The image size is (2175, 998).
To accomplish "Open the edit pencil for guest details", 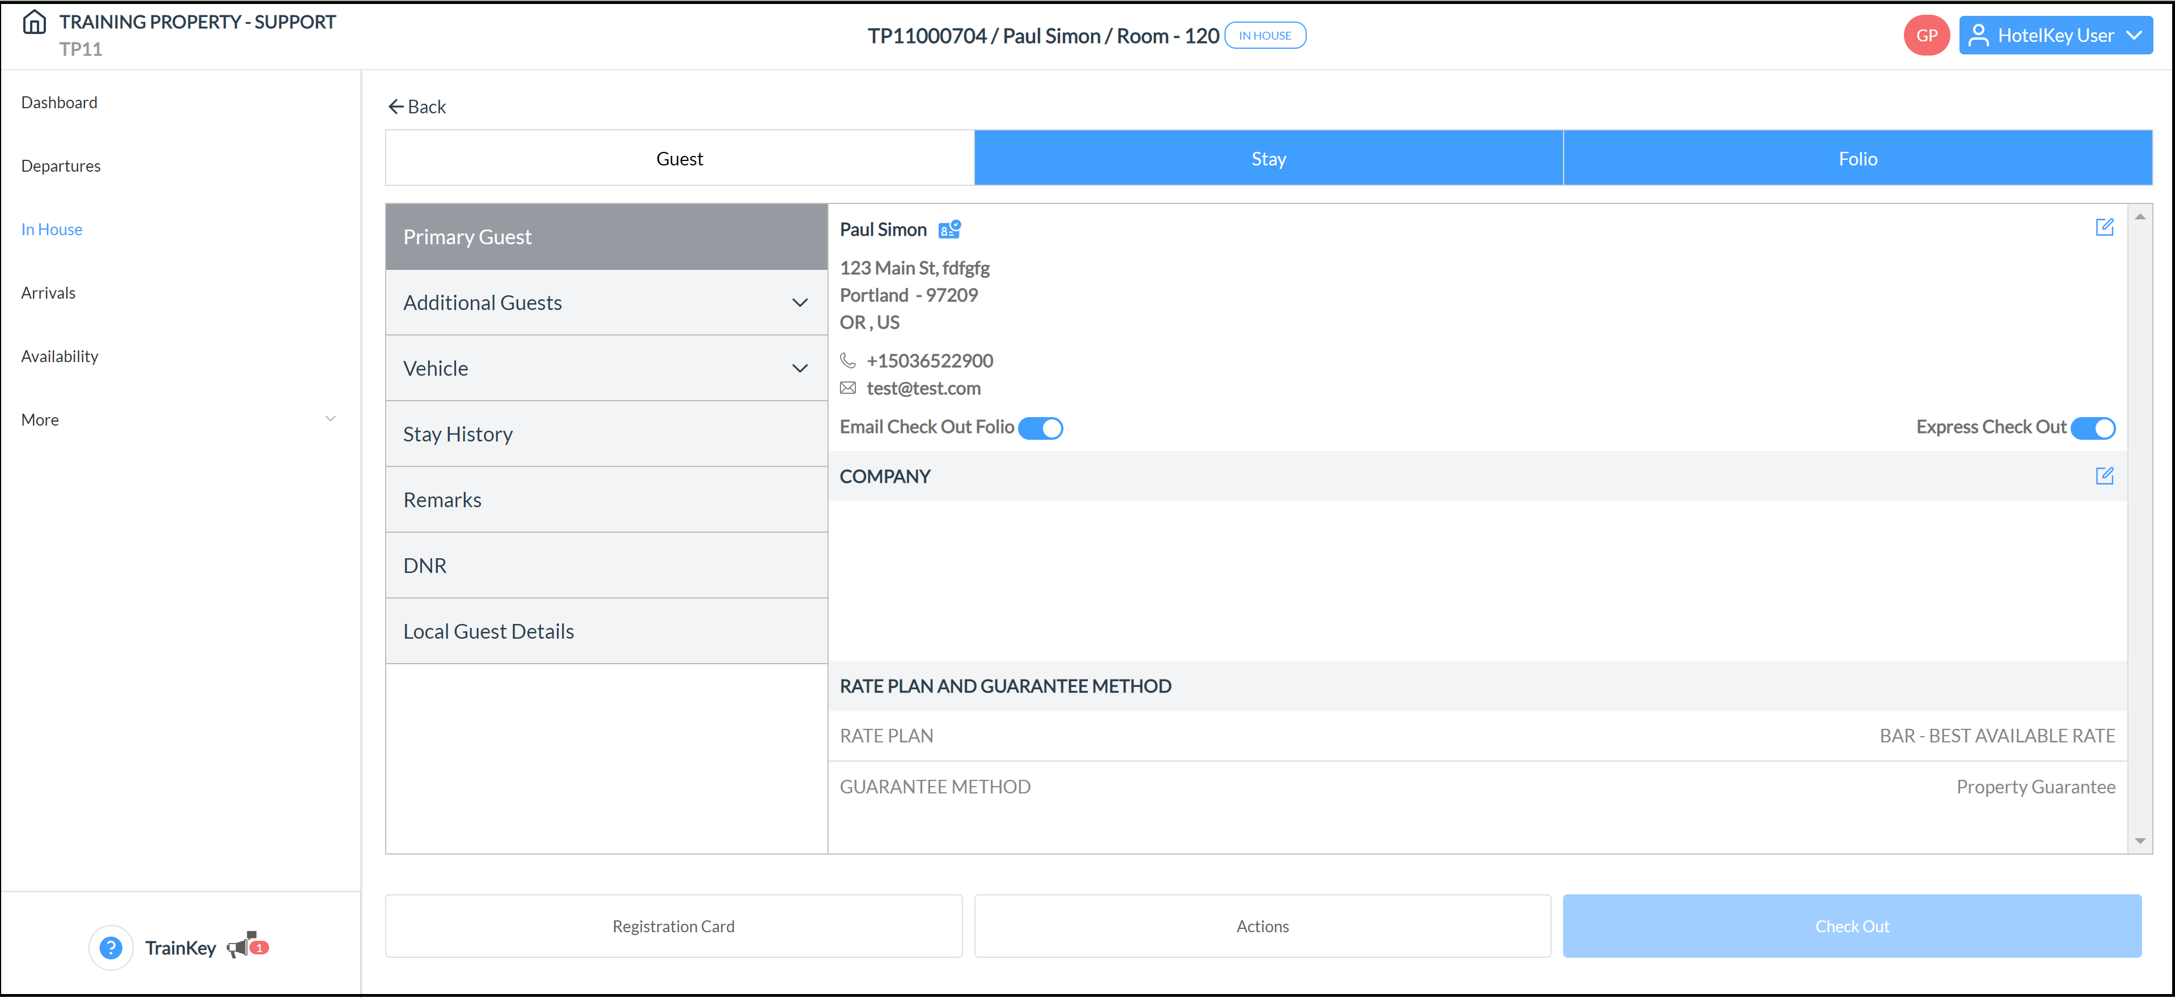I will (2105, 227).
